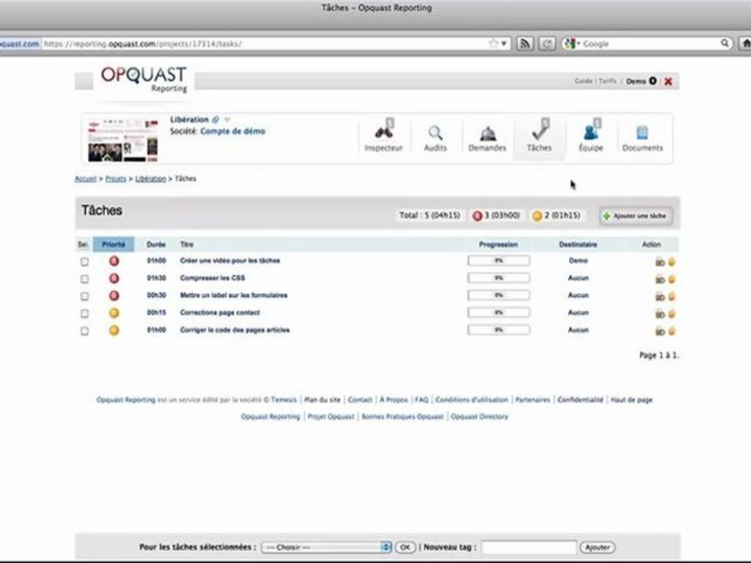Click progress bar of Corriger le code task
The height and width of the screenshot is (563, 751).
tap(498, 330)
